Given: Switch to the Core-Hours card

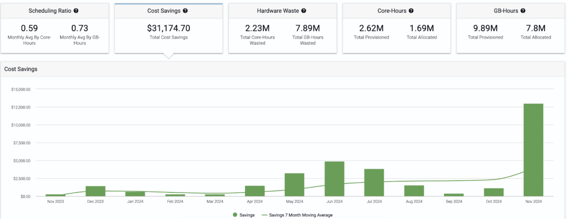Looking at the screenshot, I should pos(396,28).
